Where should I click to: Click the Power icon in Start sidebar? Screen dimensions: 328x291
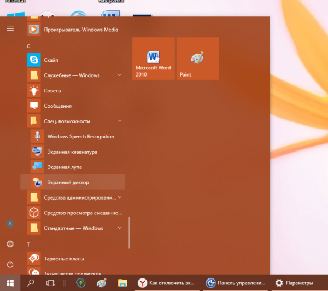[10, 264]
